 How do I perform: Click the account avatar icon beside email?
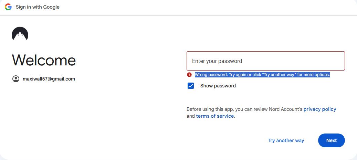pos(16,79)
